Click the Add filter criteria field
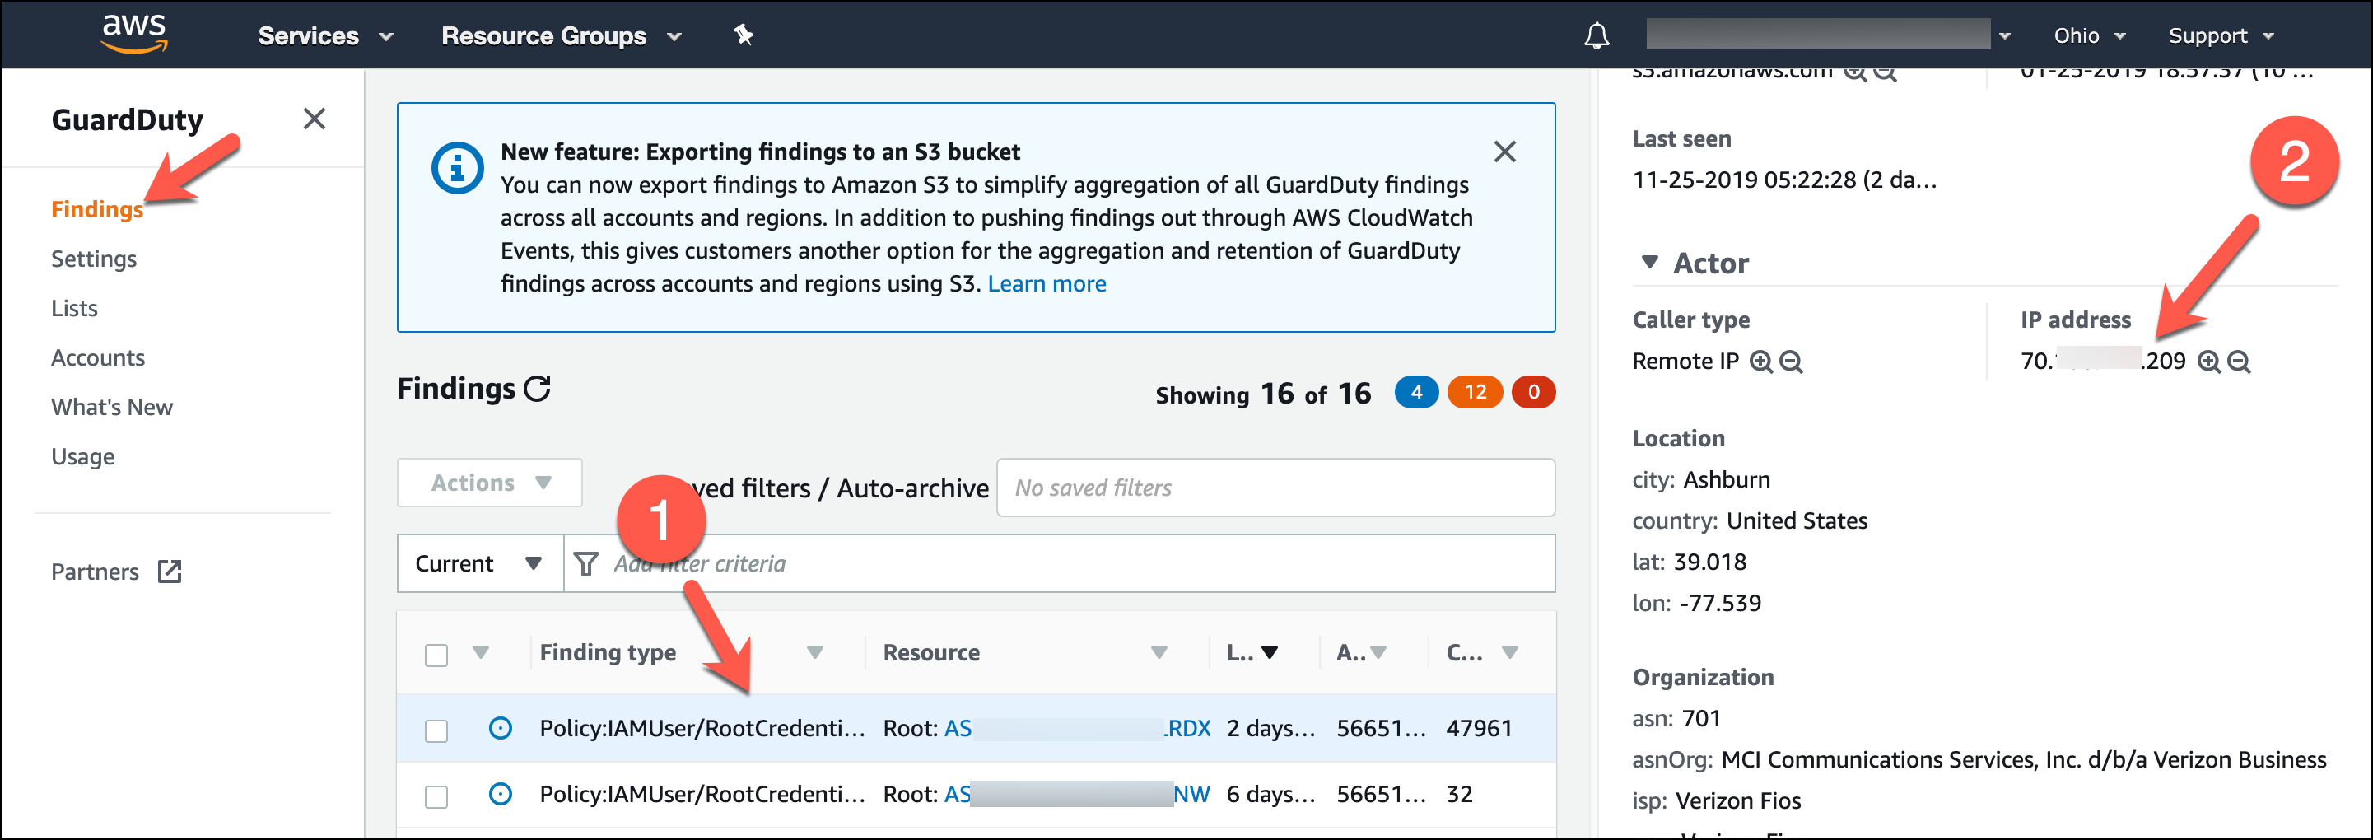The width and height of the screenshot is (2373, 840). (1060, 563)
